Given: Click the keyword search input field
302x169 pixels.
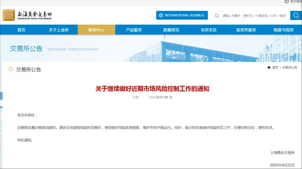Looking at the screenshot, I should click(x=254, y=16).
